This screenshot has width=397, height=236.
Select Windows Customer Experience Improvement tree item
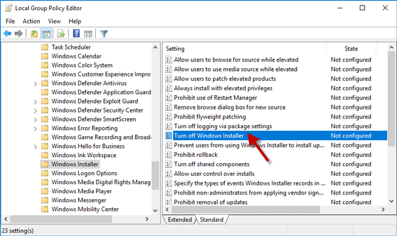click(101, 74)
